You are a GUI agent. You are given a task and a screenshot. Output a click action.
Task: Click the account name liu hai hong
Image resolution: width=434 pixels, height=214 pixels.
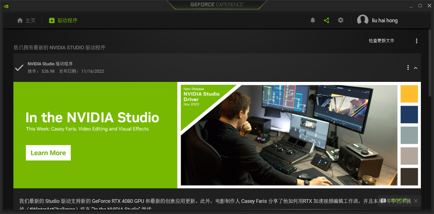(385, 21)
